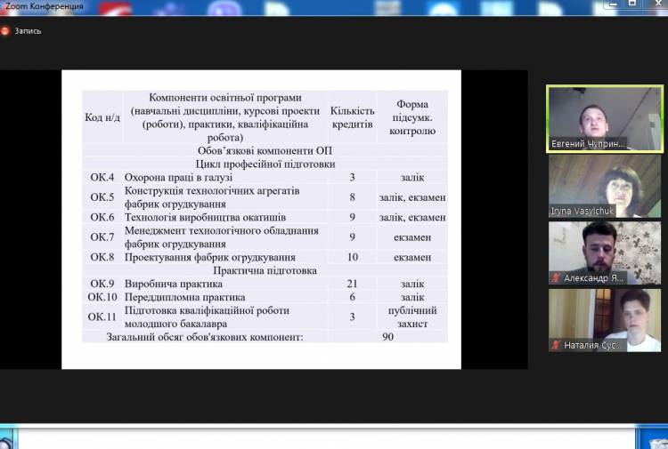Click the total credits value 90
This screenshot has height=449, width=668.
[x=387, y=337]
